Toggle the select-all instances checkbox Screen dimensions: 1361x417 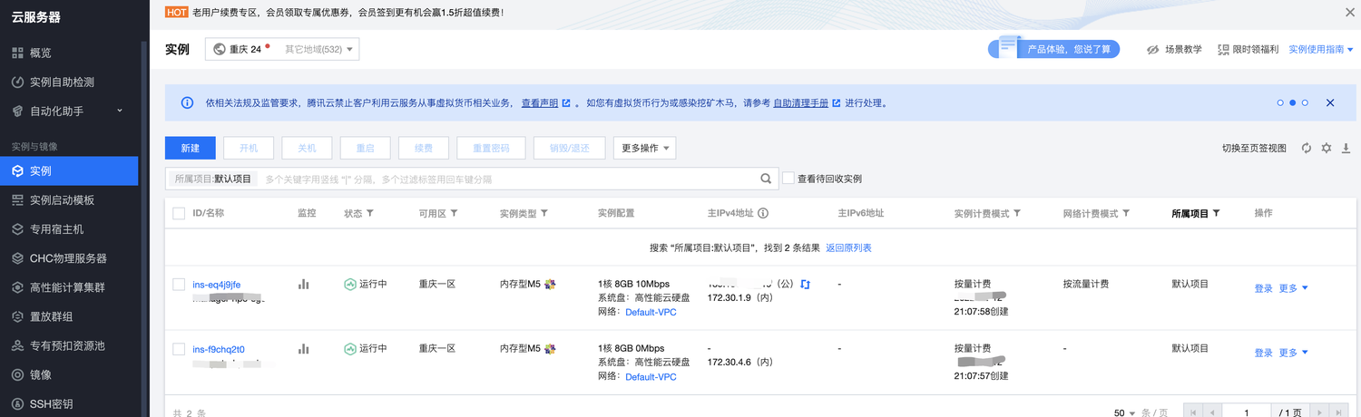179,214
